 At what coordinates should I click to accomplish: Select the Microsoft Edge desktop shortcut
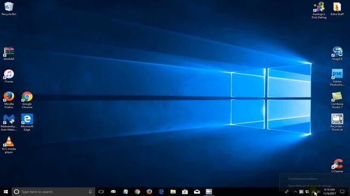click(x=27, y=122)
